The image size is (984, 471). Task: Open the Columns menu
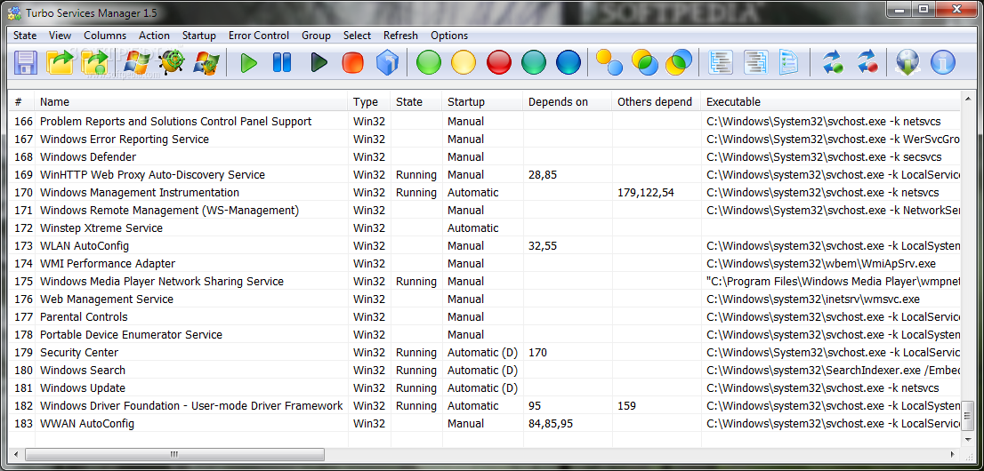(x=105, y=36)
